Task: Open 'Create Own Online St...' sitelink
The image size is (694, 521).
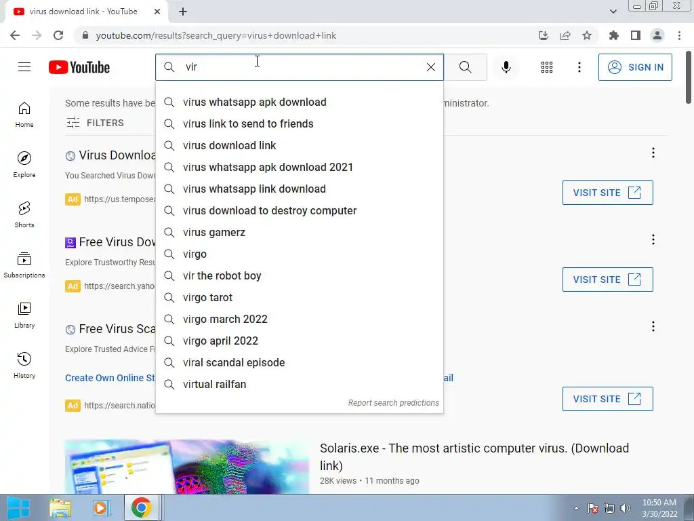Action: pyautogui.click(x=110, y=378)
